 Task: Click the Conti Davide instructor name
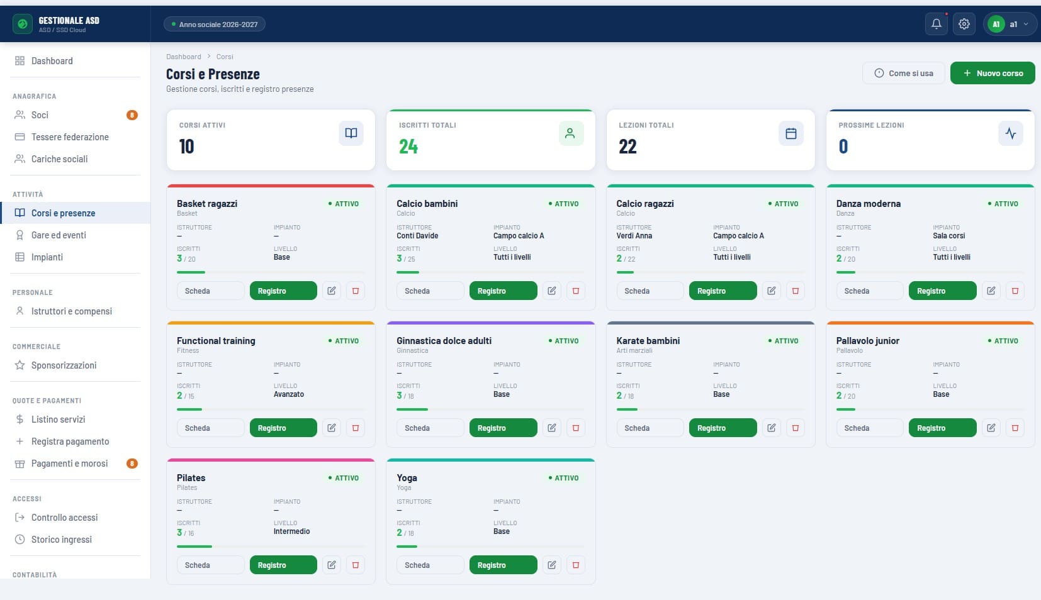[x=417, y=236]
